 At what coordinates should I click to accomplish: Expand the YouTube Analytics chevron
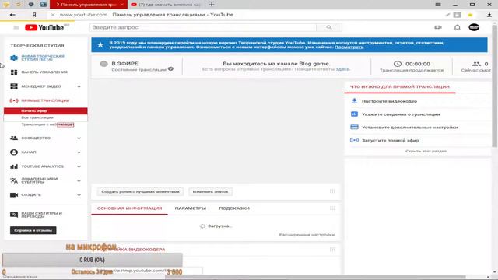[x=79, y=166]
